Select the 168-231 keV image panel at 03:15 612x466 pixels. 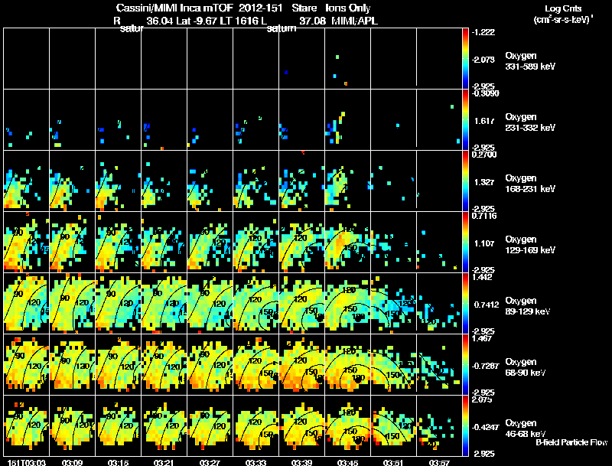[x=119, y=181]
